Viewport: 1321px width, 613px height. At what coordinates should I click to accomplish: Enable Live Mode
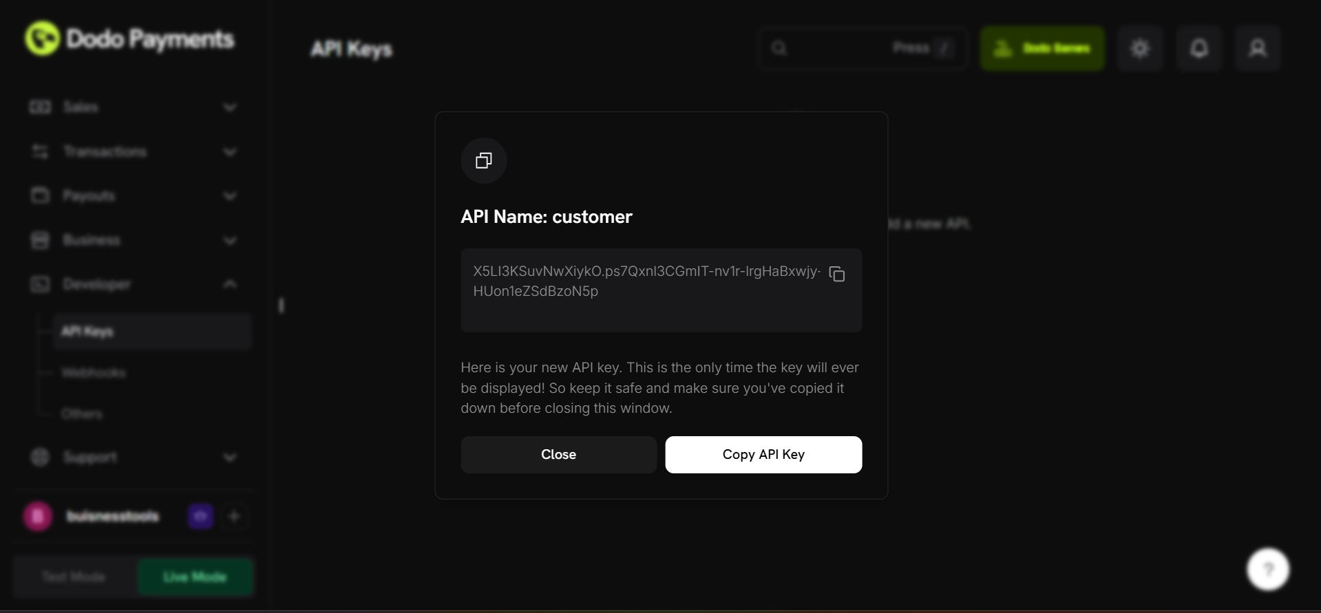pyautogui.click(x=195, y=577)
